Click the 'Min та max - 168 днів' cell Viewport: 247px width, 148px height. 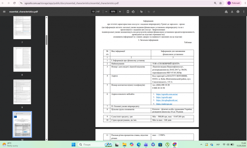(x=172, y=120)
